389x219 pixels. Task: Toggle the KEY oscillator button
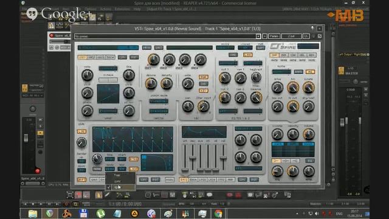(x=204, y=91)
